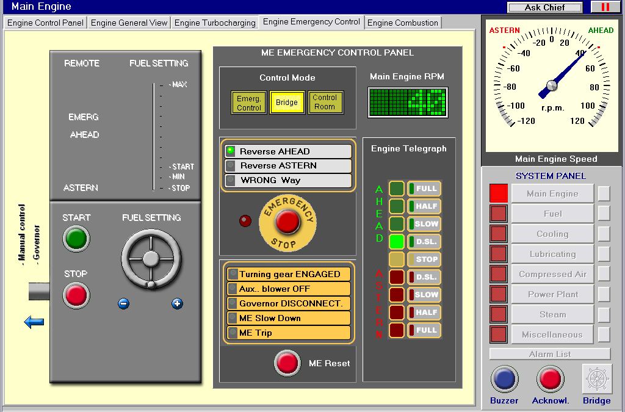Screen dimensions: 625x412
Task: Click the ME Trip indicator
Action: click(x=288, y=333)
